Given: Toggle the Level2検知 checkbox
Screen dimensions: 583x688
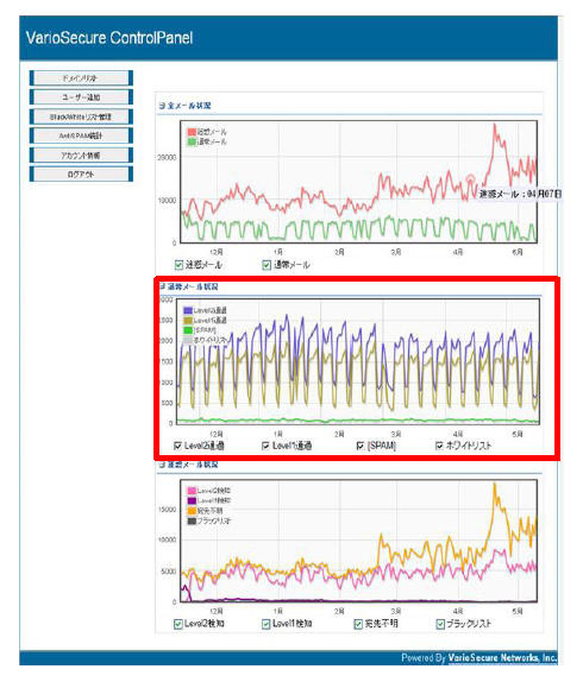Looking at the screenshot, I should [179, 624].
